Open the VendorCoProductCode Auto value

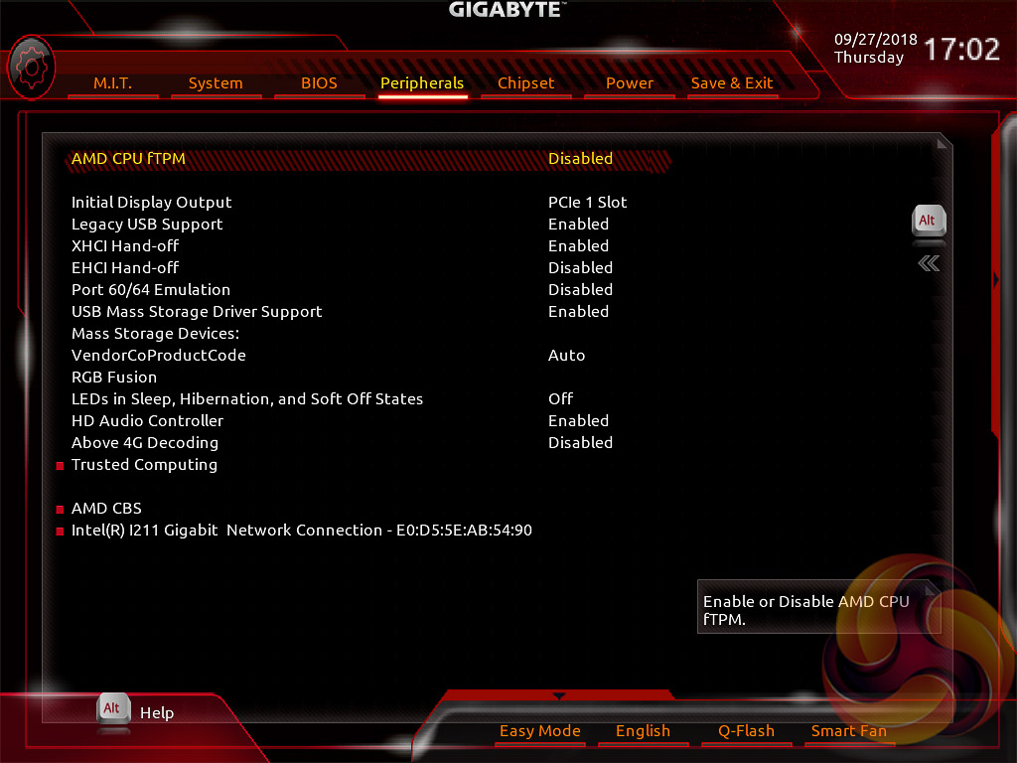567,356
